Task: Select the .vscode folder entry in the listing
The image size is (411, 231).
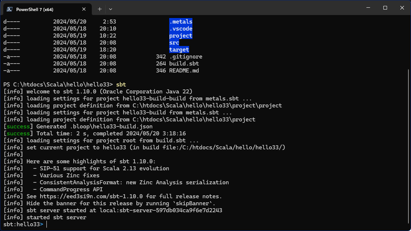Action: (x=181, y=28)
